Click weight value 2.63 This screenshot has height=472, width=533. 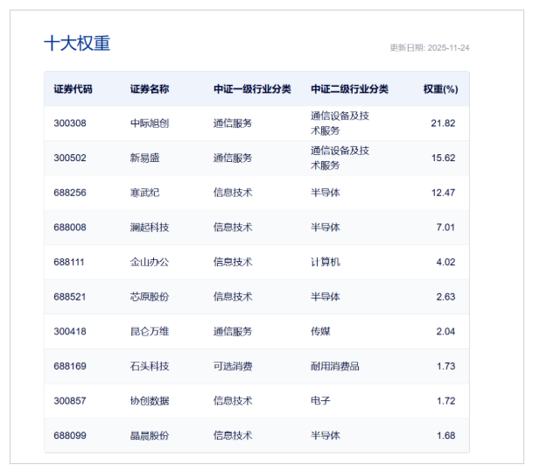(x=445, y=297)
